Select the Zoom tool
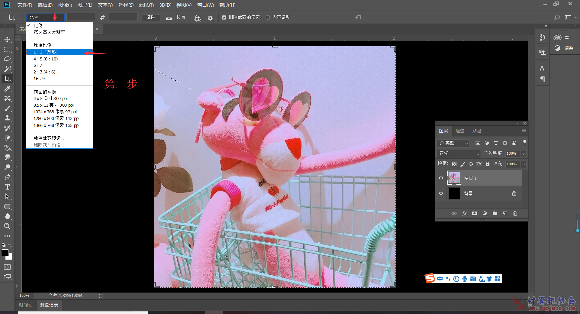Screen dimensions: 580x314 [x=7, y=226]
